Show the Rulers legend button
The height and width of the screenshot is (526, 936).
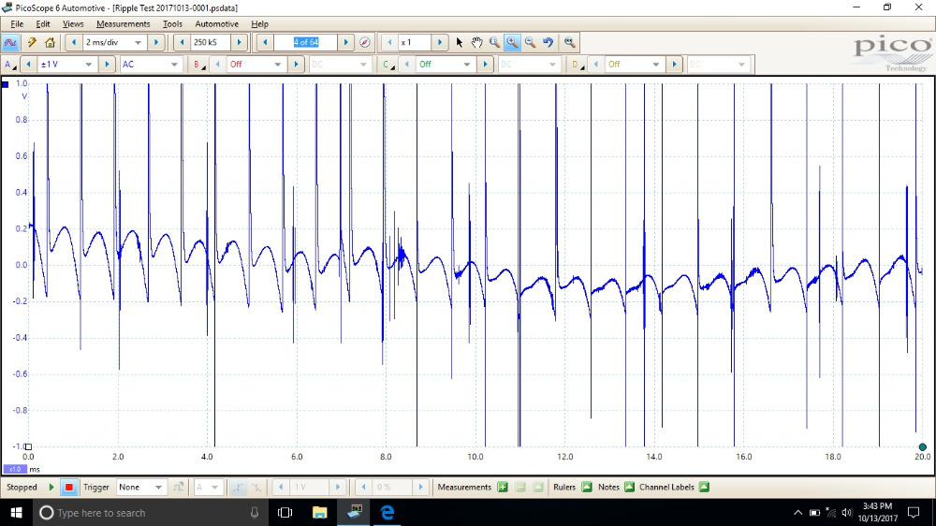587,487
